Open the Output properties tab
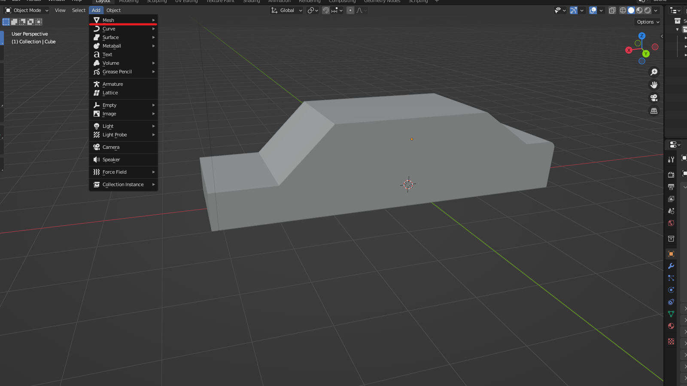Viewport: 687px width, 386px height. (671, 187)
